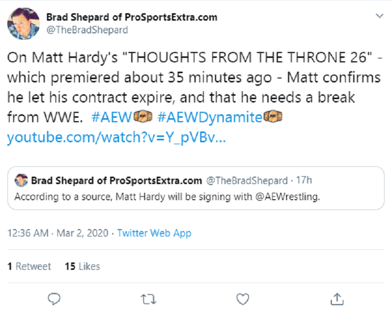Click the @TheBradShepard handle under author name

pyautogui.click(x=87, y=30)
